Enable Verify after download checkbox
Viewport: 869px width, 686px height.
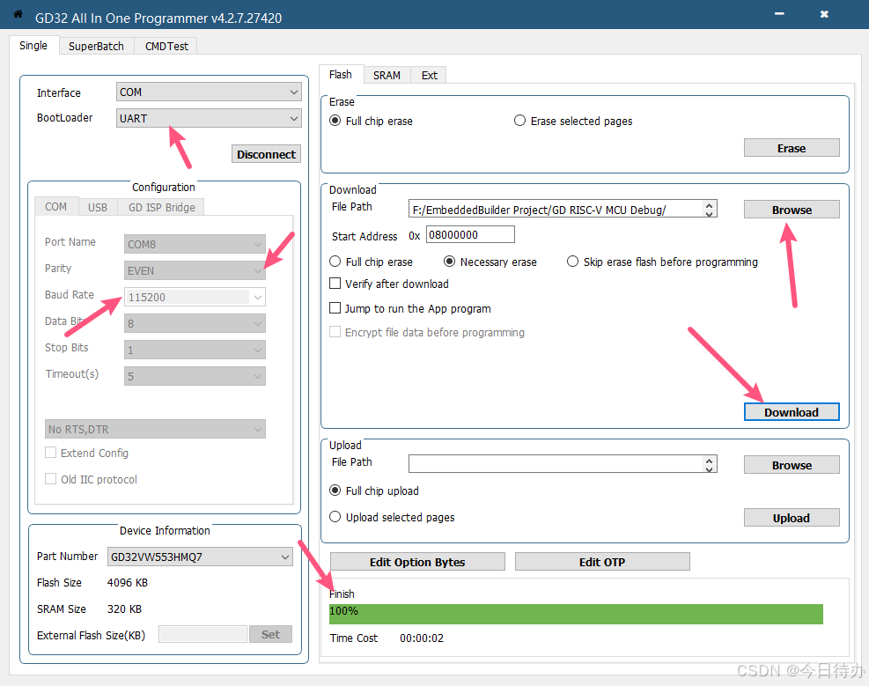(335, 284)
